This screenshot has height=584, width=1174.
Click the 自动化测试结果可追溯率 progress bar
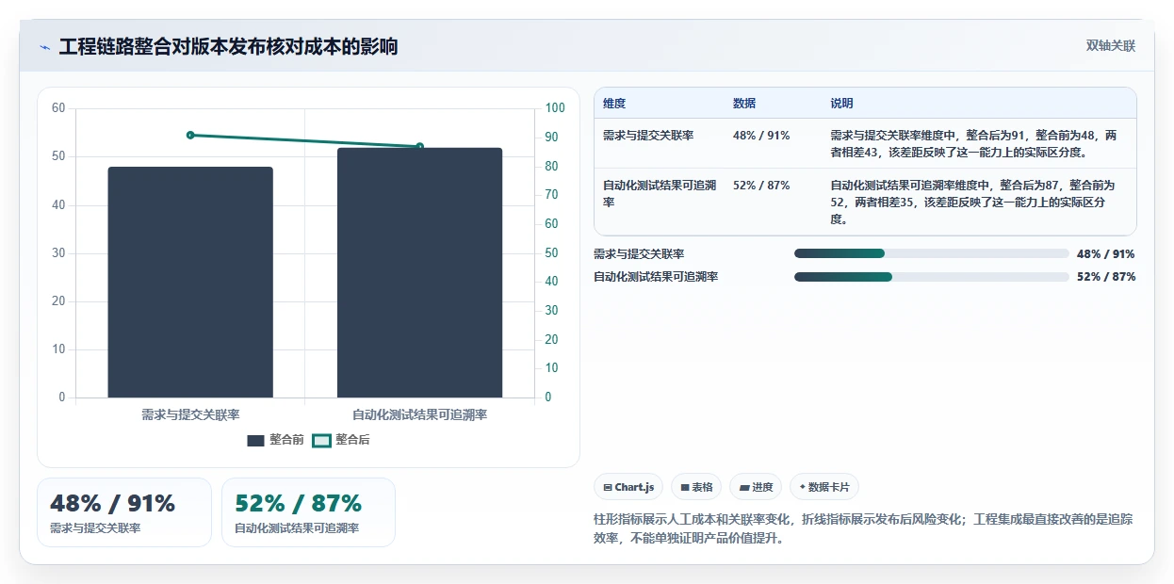point(931,277)
